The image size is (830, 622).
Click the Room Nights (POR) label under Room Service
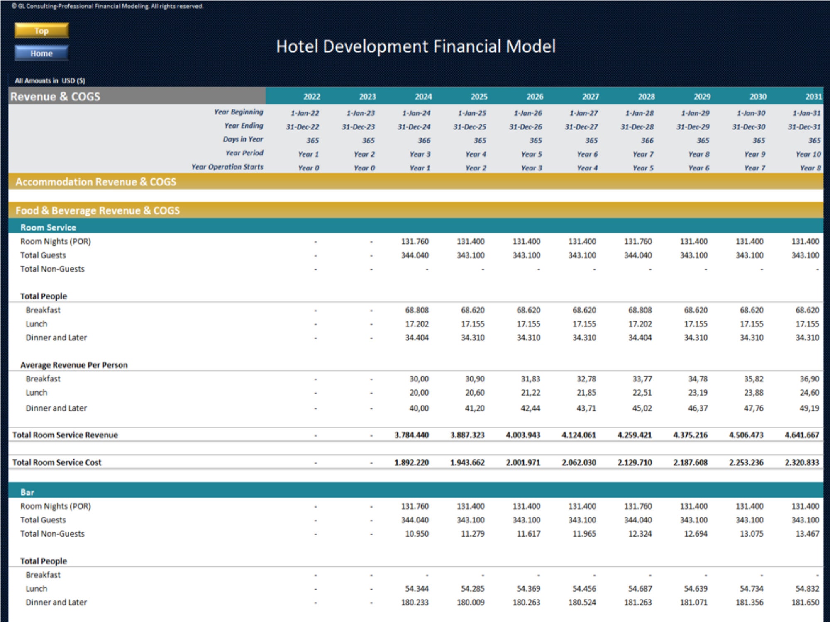coord(56,241)
